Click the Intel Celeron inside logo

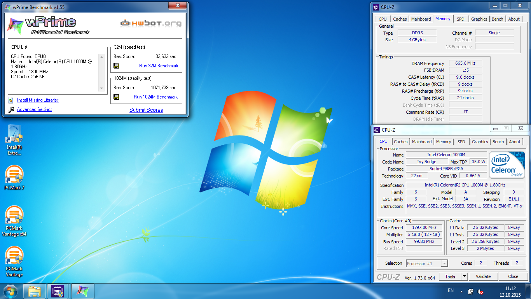(x=507, y=164)
